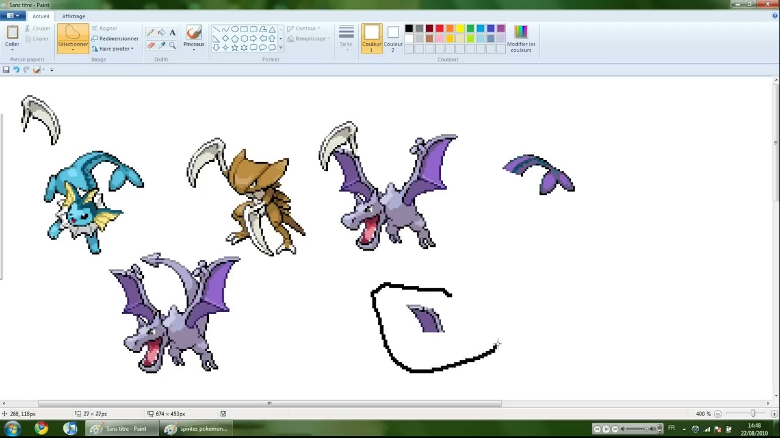Switch to the Accueil tab
This screenshot has height=438, width=780.
(x=41, y=16)
